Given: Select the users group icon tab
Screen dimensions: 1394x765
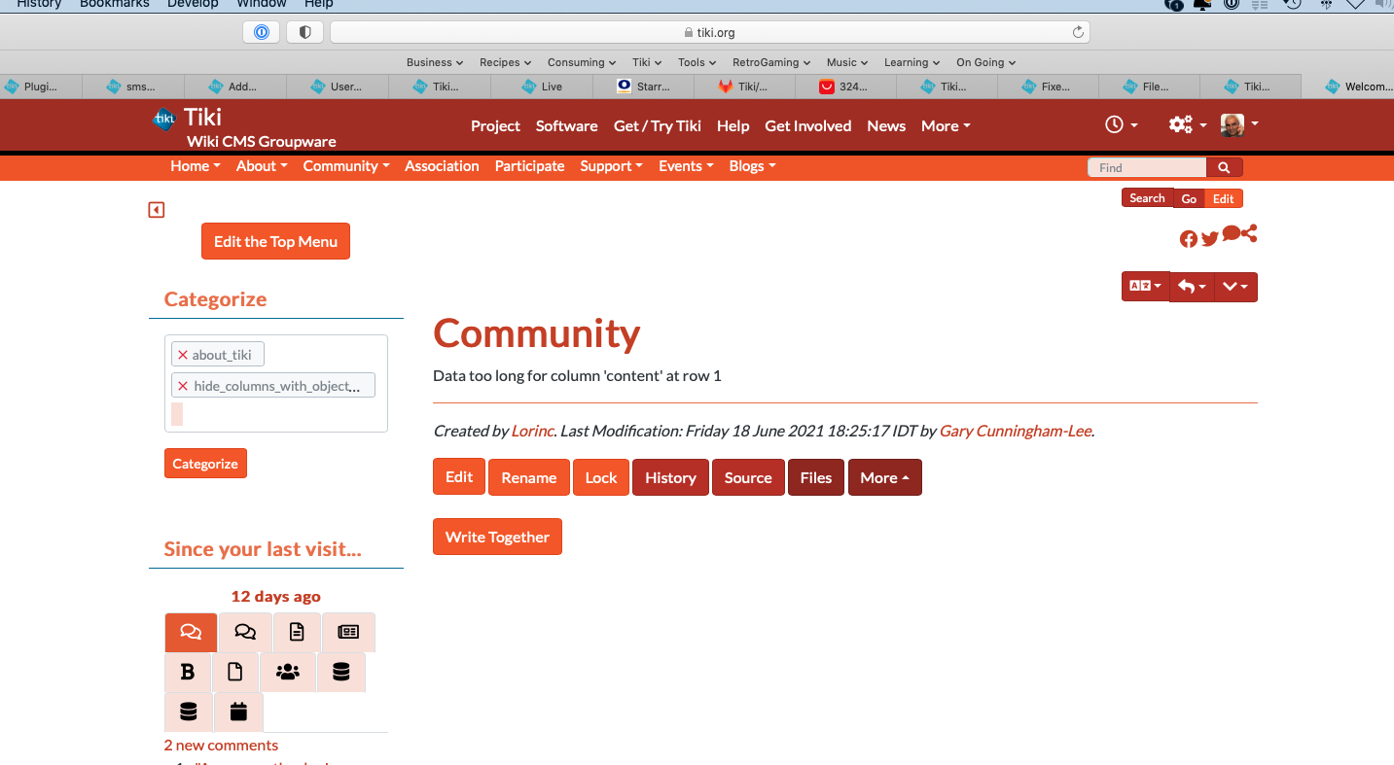Looking at the screenshot, I should pyautogui.click(x=288, y=672).
